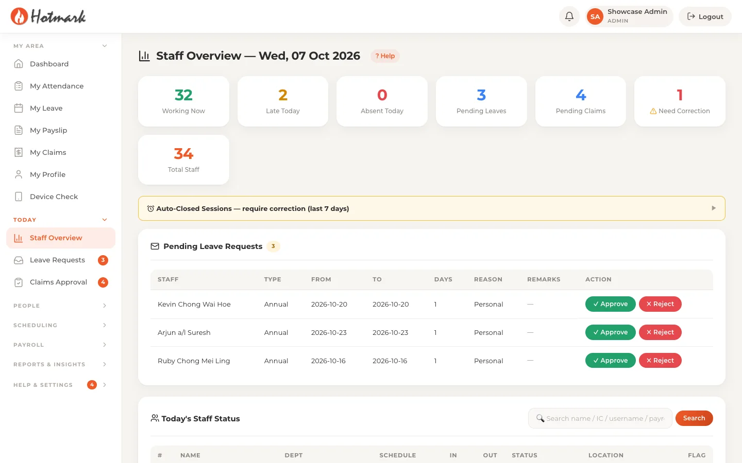Open Dashboard from the sidebar

pos(61,64)
